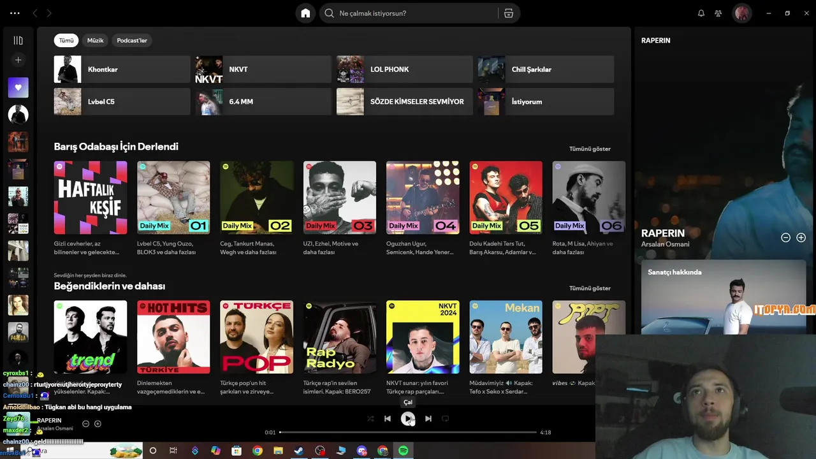Open Task View in the taskbar
The height and width of the screenshot is (459, 816).
173,451
